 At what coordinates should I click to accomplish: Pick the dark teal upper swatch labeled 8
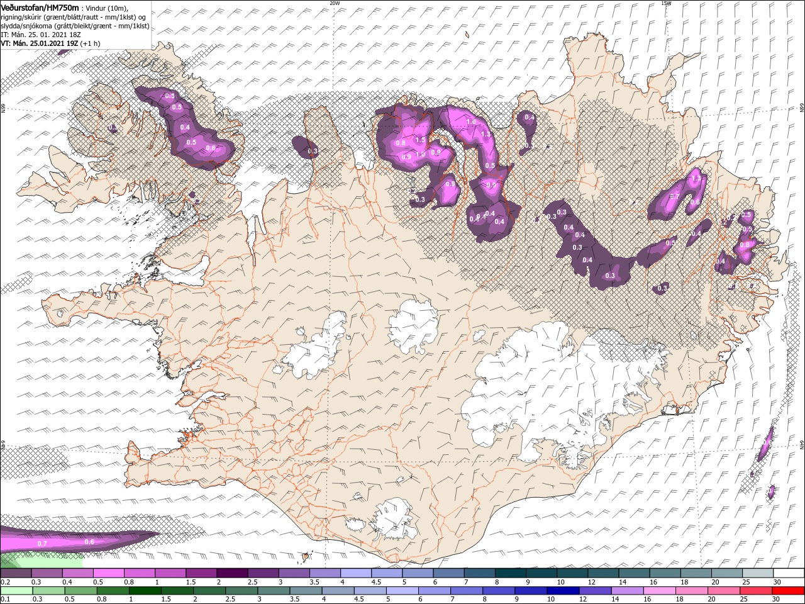(x=511, y=573)
